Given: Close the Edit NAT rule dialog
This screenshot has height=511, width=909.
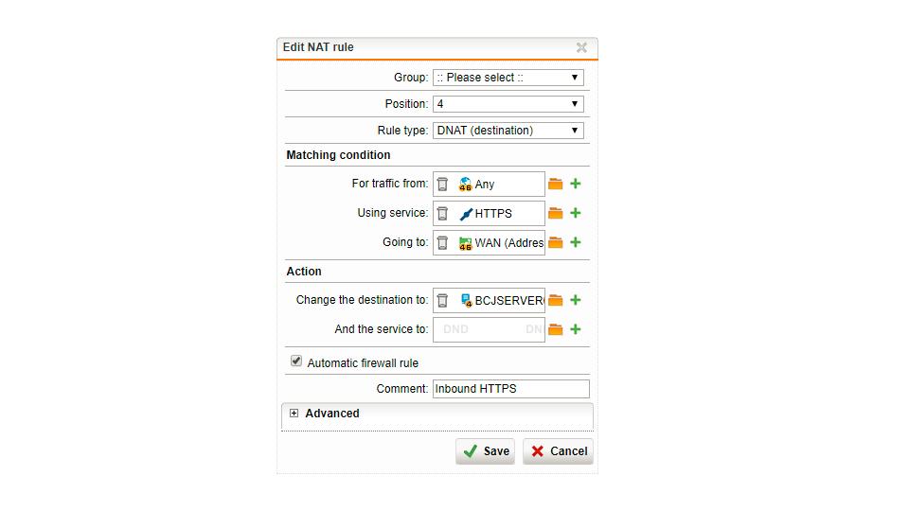Looking at the screenshot, I should point(581,47).
